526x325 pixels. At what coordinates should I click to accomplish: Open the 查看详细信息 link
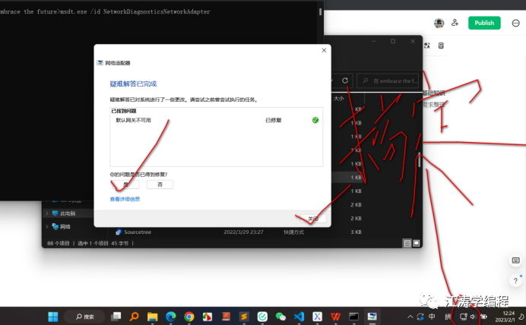[x=125, y=199]
